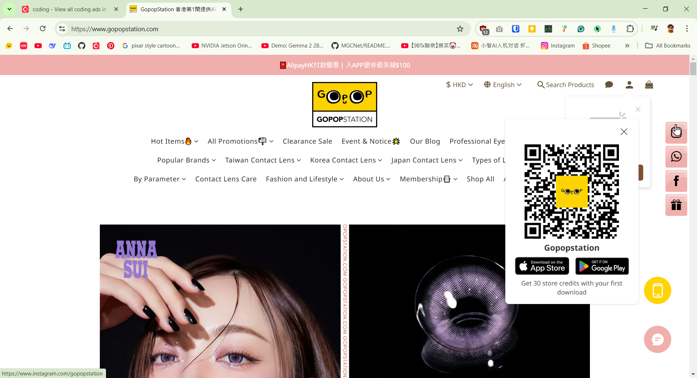Open the Chrome profile avatar

[x=670, y=29]
